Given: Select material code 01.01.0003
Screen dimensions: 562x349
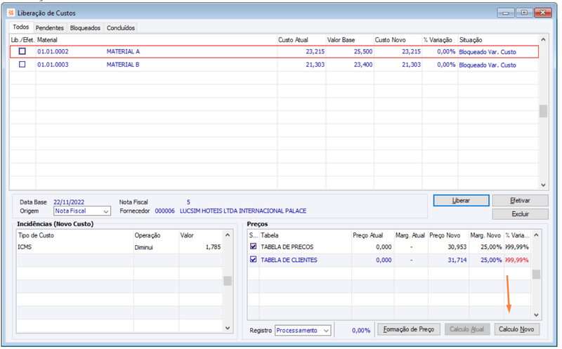Looking at the screenshot, I should [53, 65].
